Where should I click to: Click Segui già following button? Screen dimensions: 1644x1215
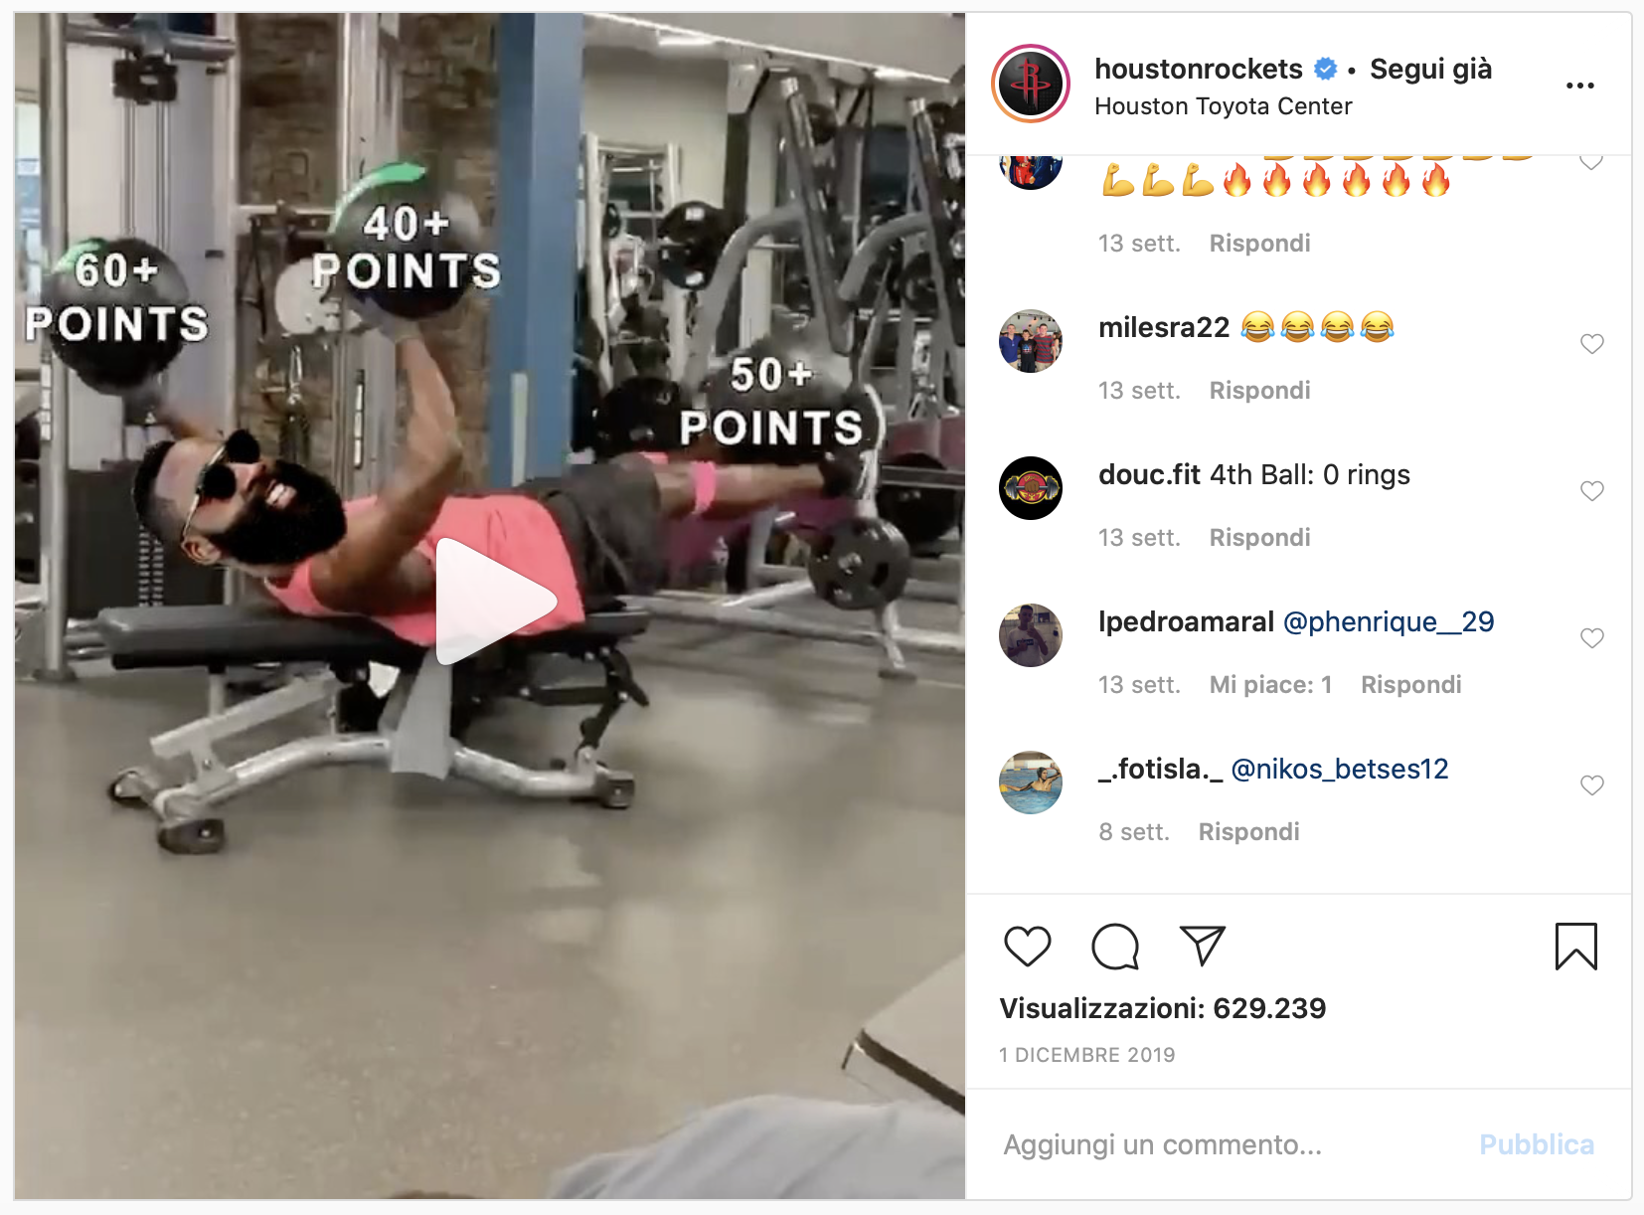[1430, 69]
